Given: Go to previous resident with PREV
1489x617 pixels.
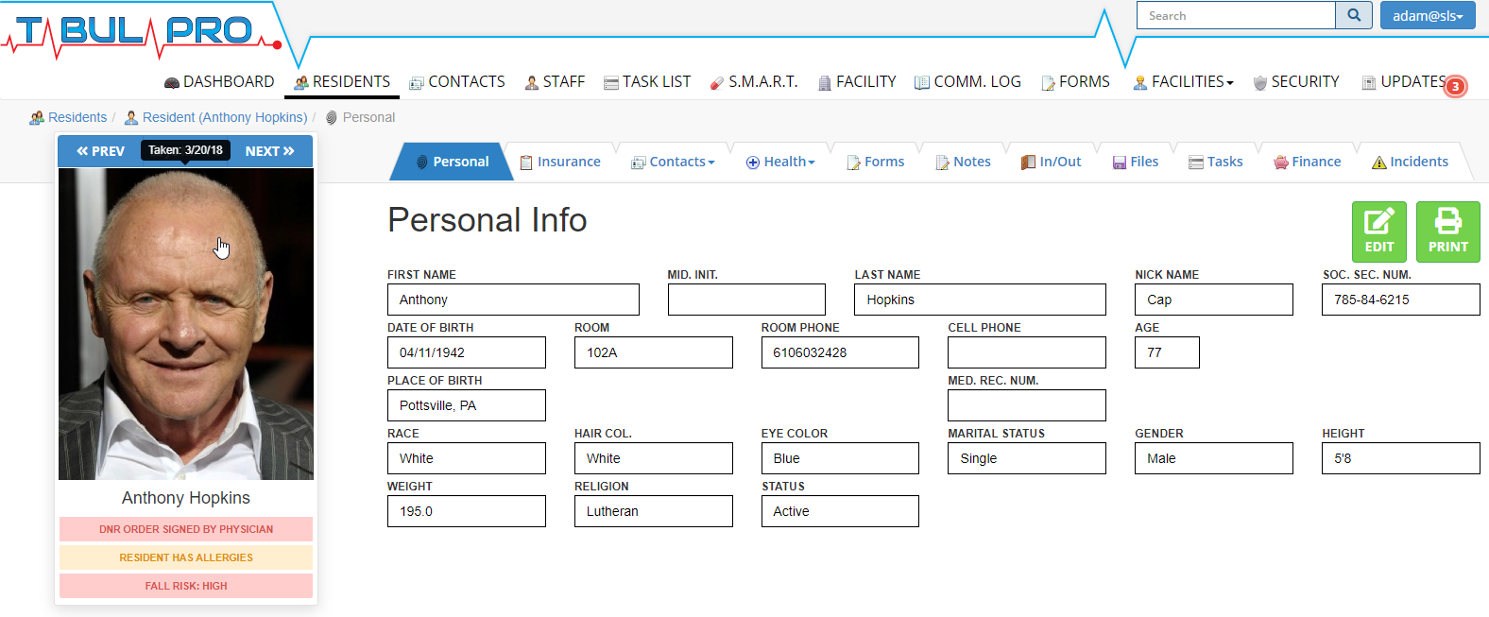Looking at the screenshot, I should pos(100,151).
